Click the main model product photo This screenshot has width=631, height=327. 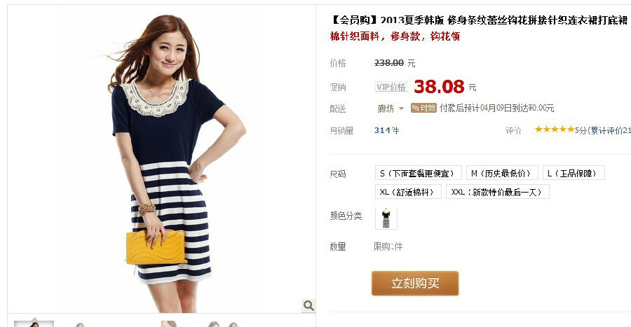tap(161, 159)
